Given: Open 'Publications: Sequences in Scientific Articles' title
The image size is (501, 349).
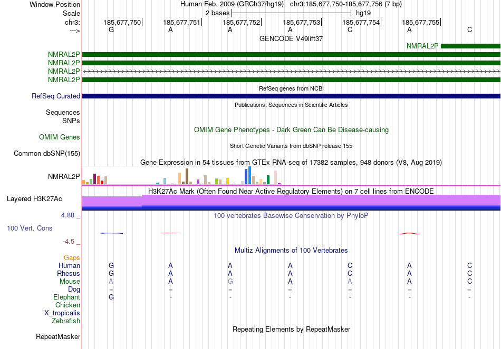Looking at the screenshot, I should (291, 105).
